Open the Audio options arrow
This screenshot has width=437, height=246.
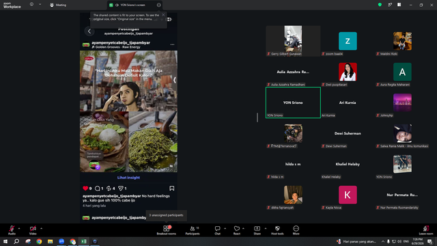point(19,228)
